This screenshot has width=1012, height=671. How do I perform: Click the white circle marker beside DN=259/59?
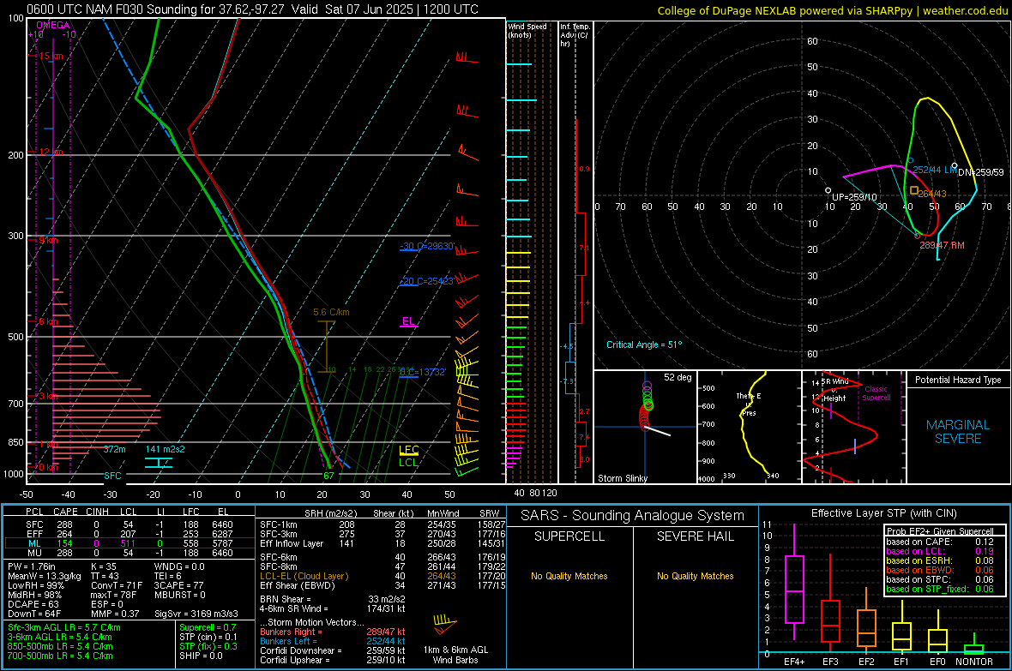pyautogui.click(x=955, y=165)
